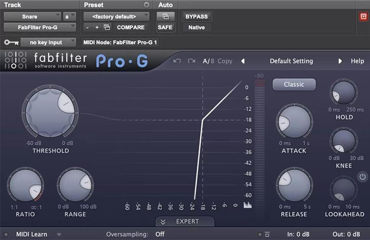Viewport: 370px width, 240px height.
Task: Click the gate transfer curve knee point
Action: [203, 120]
